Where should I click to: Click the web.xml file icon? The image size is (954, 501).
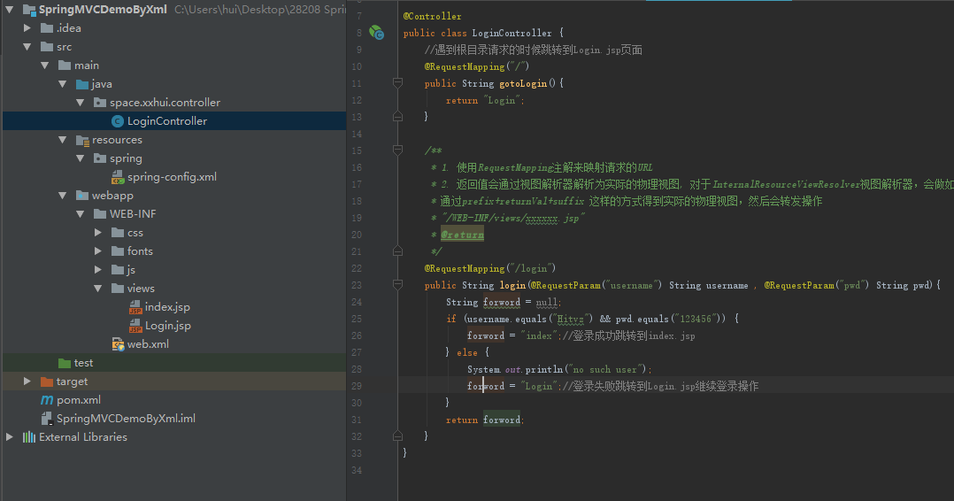[118, 344]
